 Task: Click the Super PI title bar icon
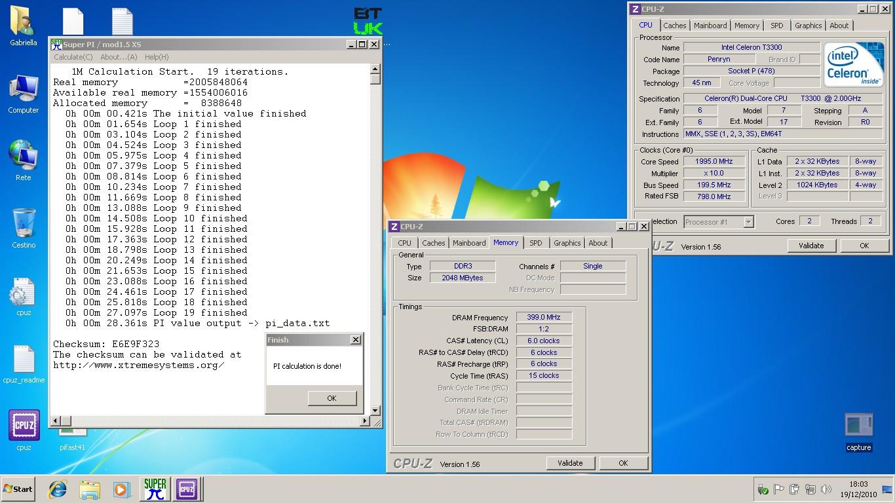pyautogui.click(x=57, y=44)
